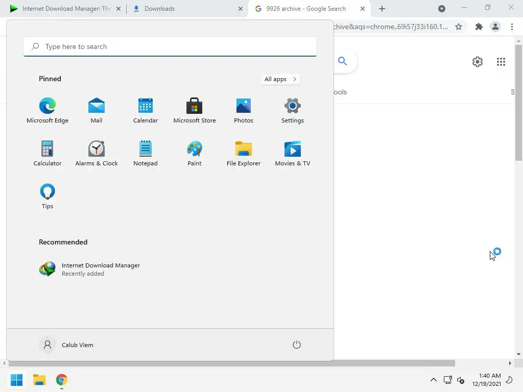Switch to the Downloads tab
Viewport: 523px width, 392px height.
click(187, 9)
